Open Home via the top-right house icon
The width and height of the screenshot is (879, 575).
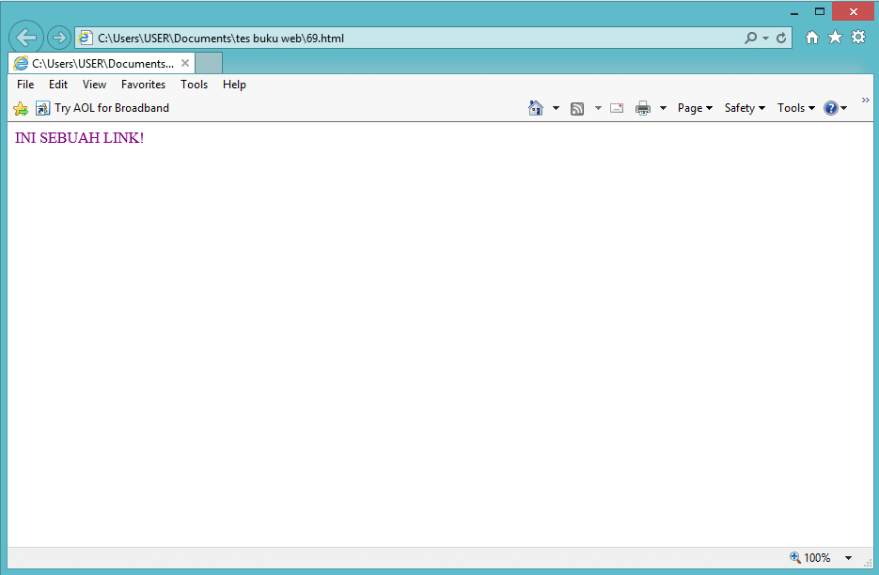pyautogui.click(x=811, y=38)
